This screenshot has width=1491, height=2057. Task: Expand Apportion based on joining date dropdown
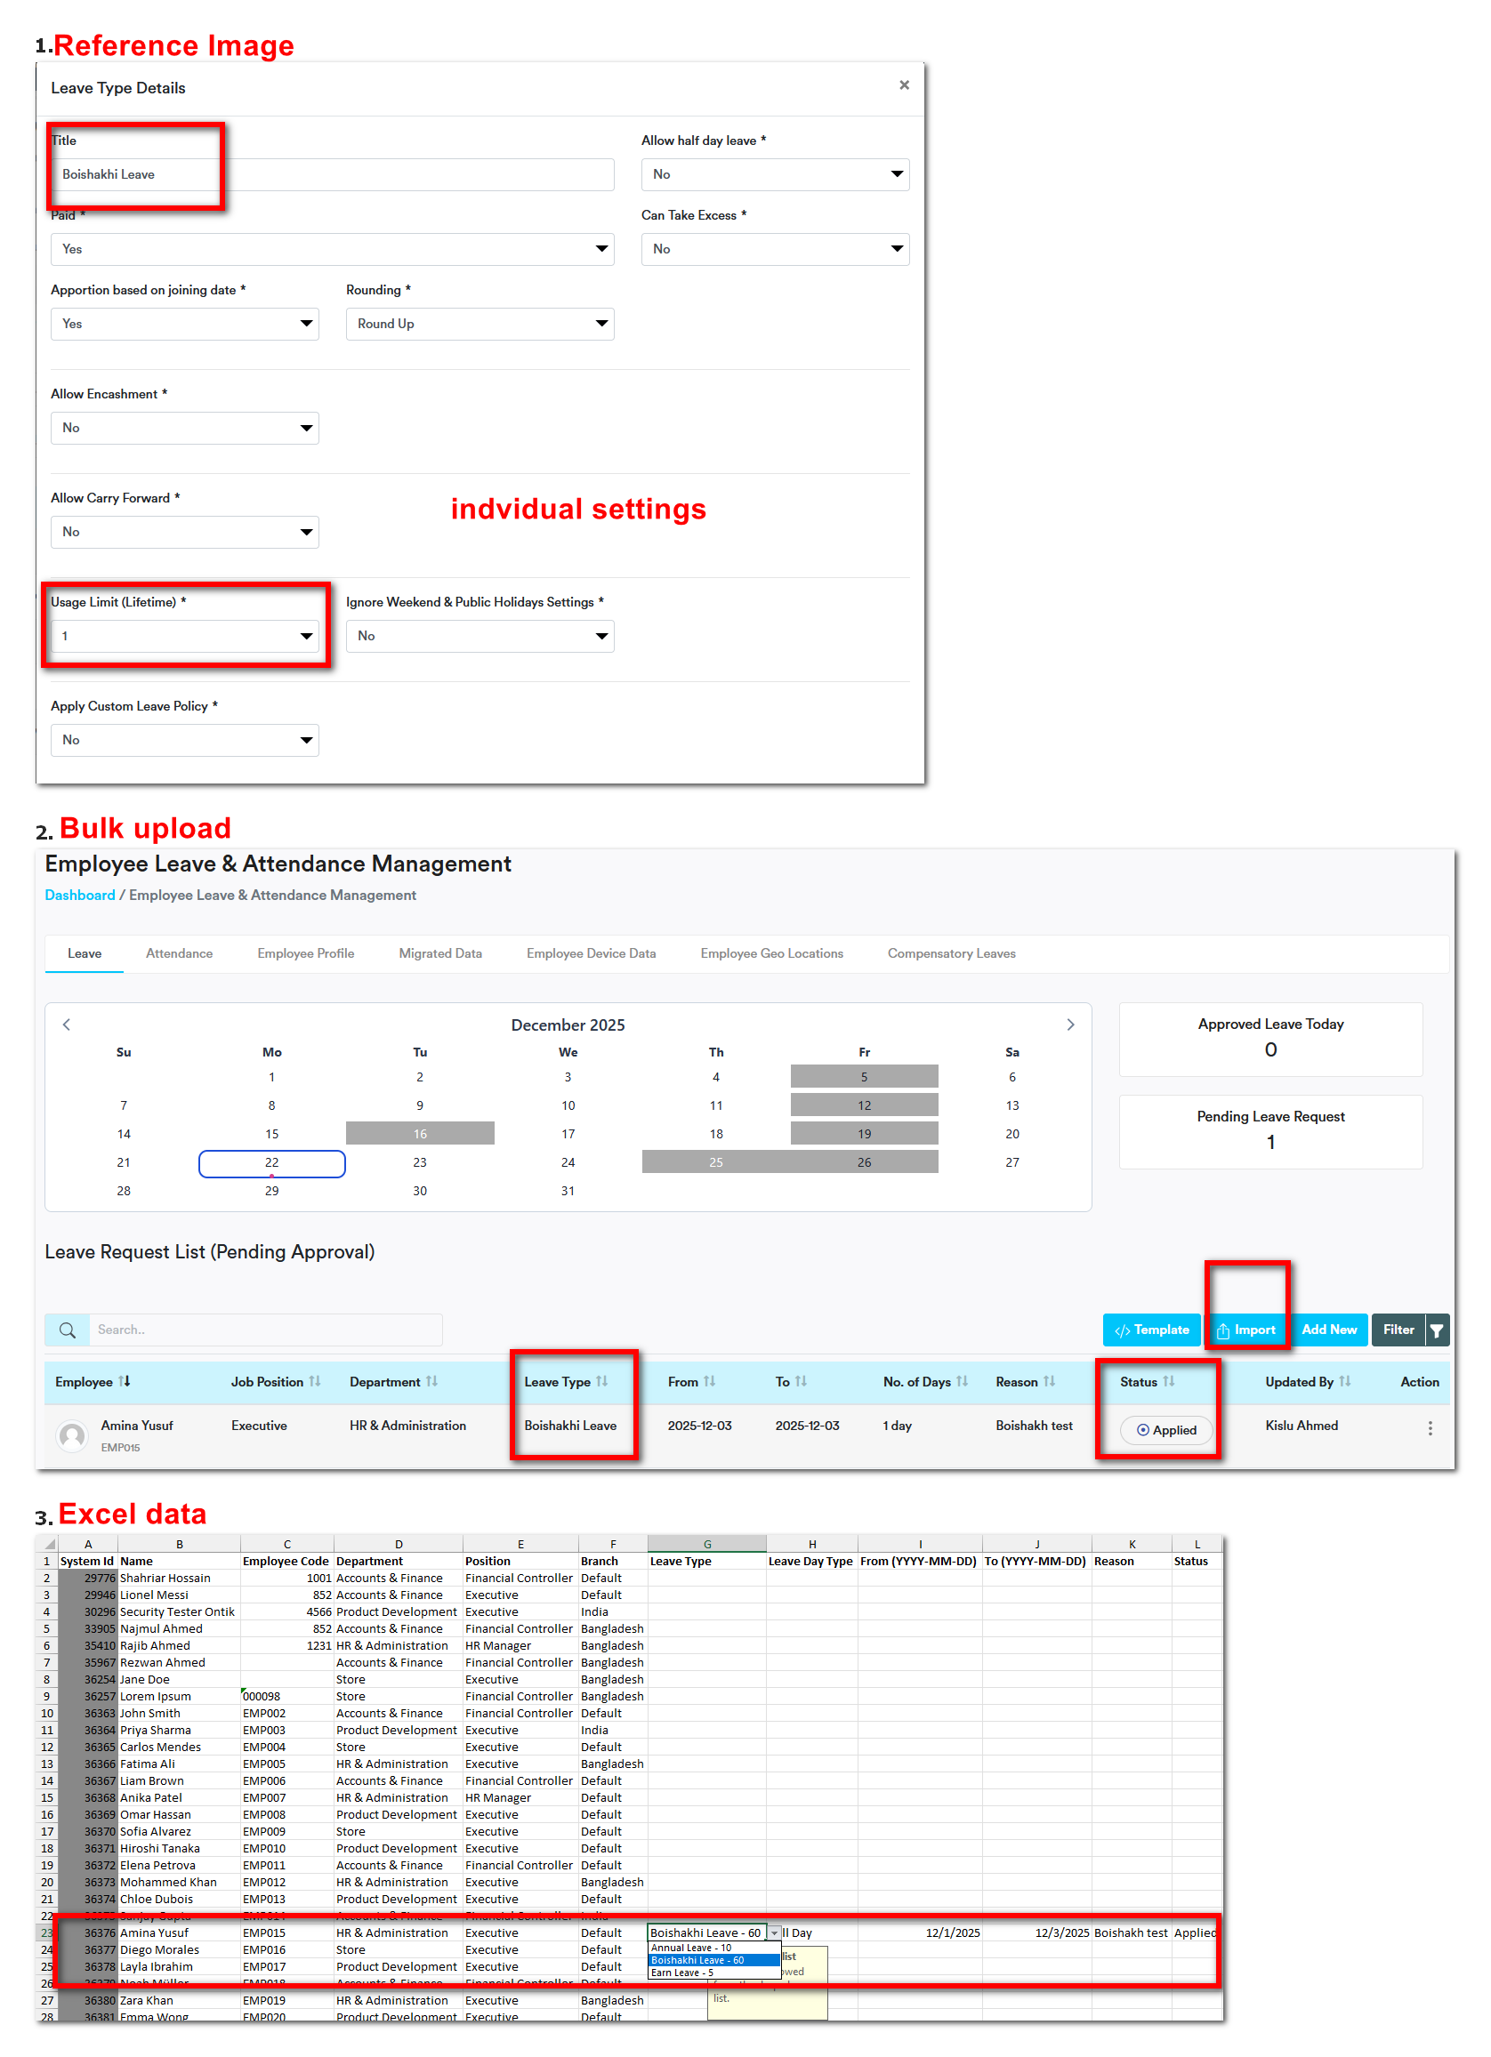(184, 324)
